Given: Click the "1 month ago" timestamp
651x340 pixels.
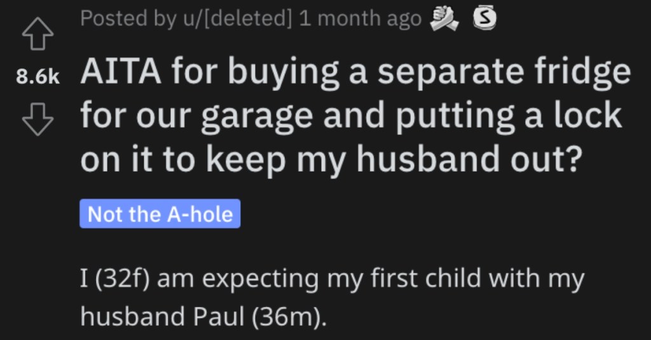Looking at the screenshot, I should pos(360,18).
